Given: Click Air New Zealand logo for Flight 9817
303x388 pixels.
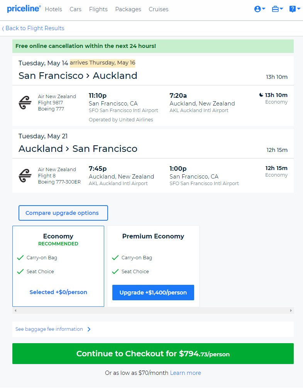Looking at the screenshot, I should 25,102.
